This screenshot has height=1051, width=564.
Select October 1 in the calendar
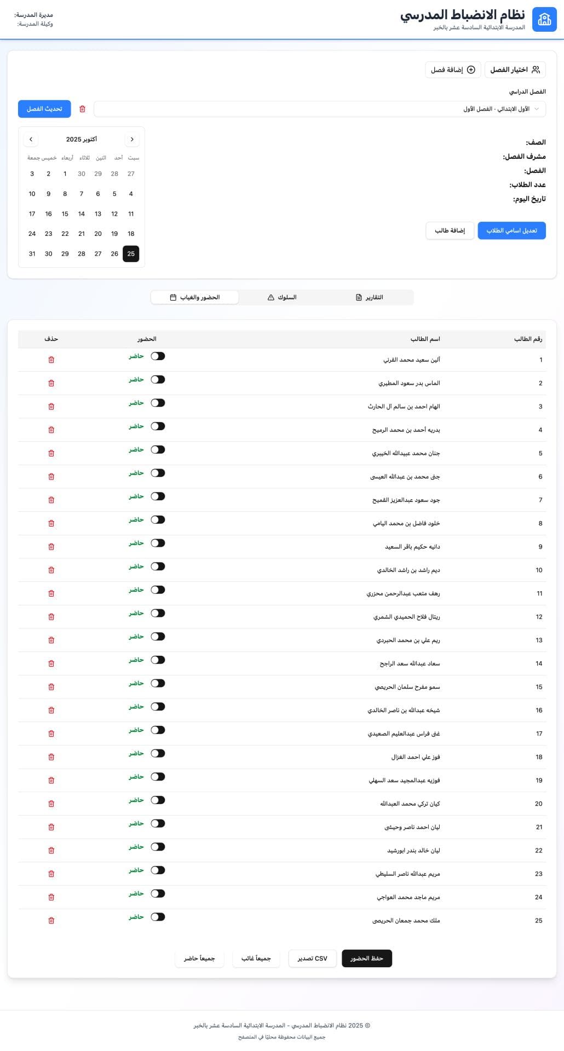(x=65, y=174)
